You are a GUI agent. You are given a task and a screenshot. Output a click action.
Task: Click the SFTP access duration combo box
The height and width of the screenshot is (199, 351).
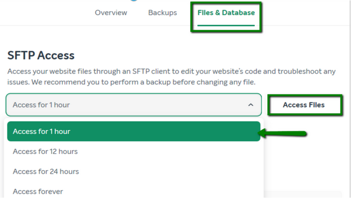(x=134, y=105)
